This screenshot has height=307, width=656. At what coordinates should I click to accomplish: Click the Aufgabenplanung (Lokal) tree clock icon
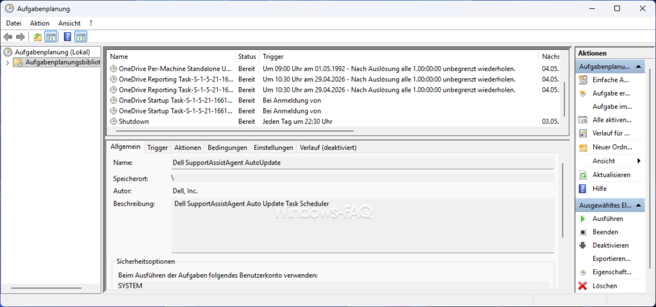[8, 53]
